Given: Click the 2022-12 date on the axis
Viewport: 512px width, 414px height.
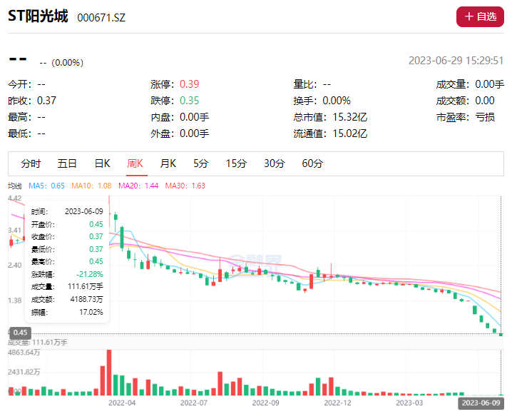Looking at the screenshot, I should 337,403.
